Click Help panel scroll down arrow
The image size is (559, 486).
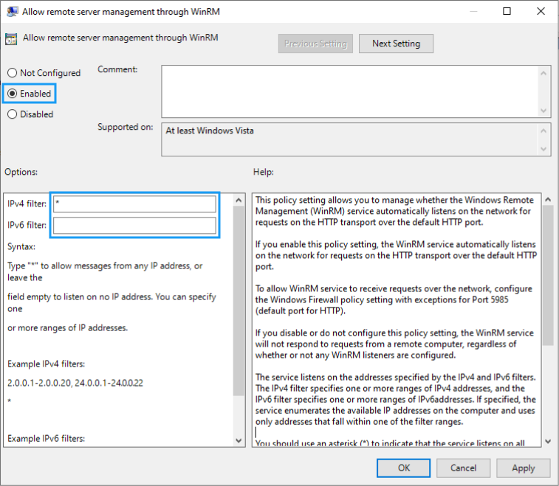(x=547, y=440)
